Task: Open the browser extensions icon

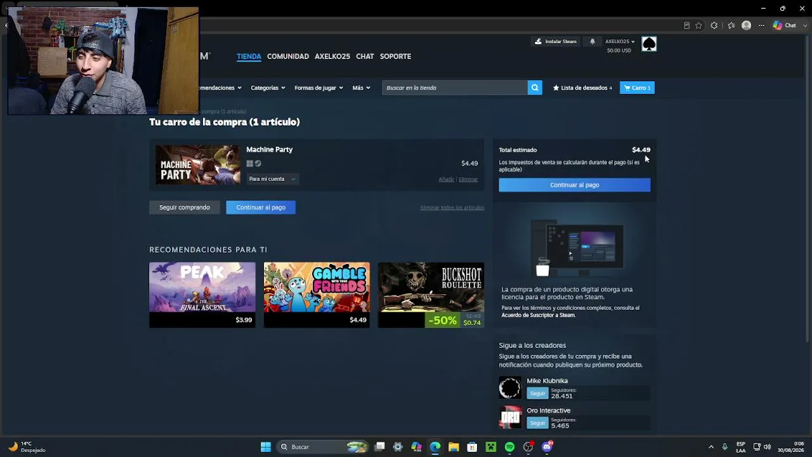Action: tap(714, 25)
